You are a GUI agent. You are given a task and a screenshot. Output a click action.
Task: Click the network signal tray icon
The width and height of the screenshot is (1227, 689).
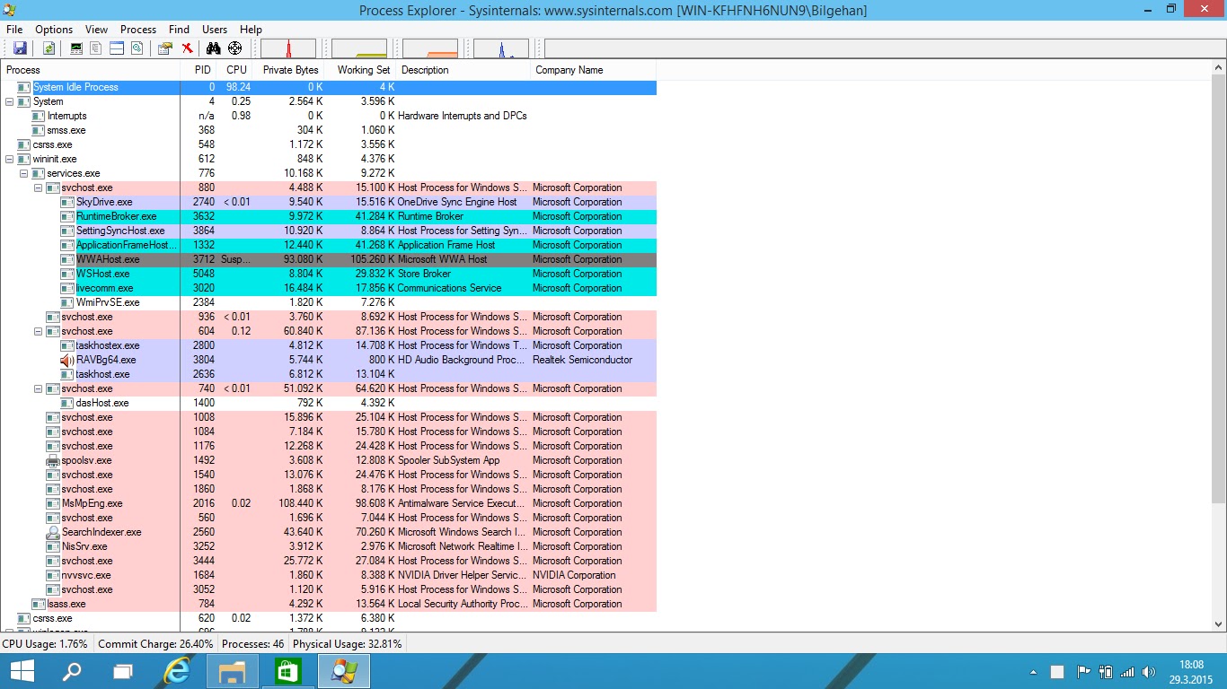(1127, 671)
